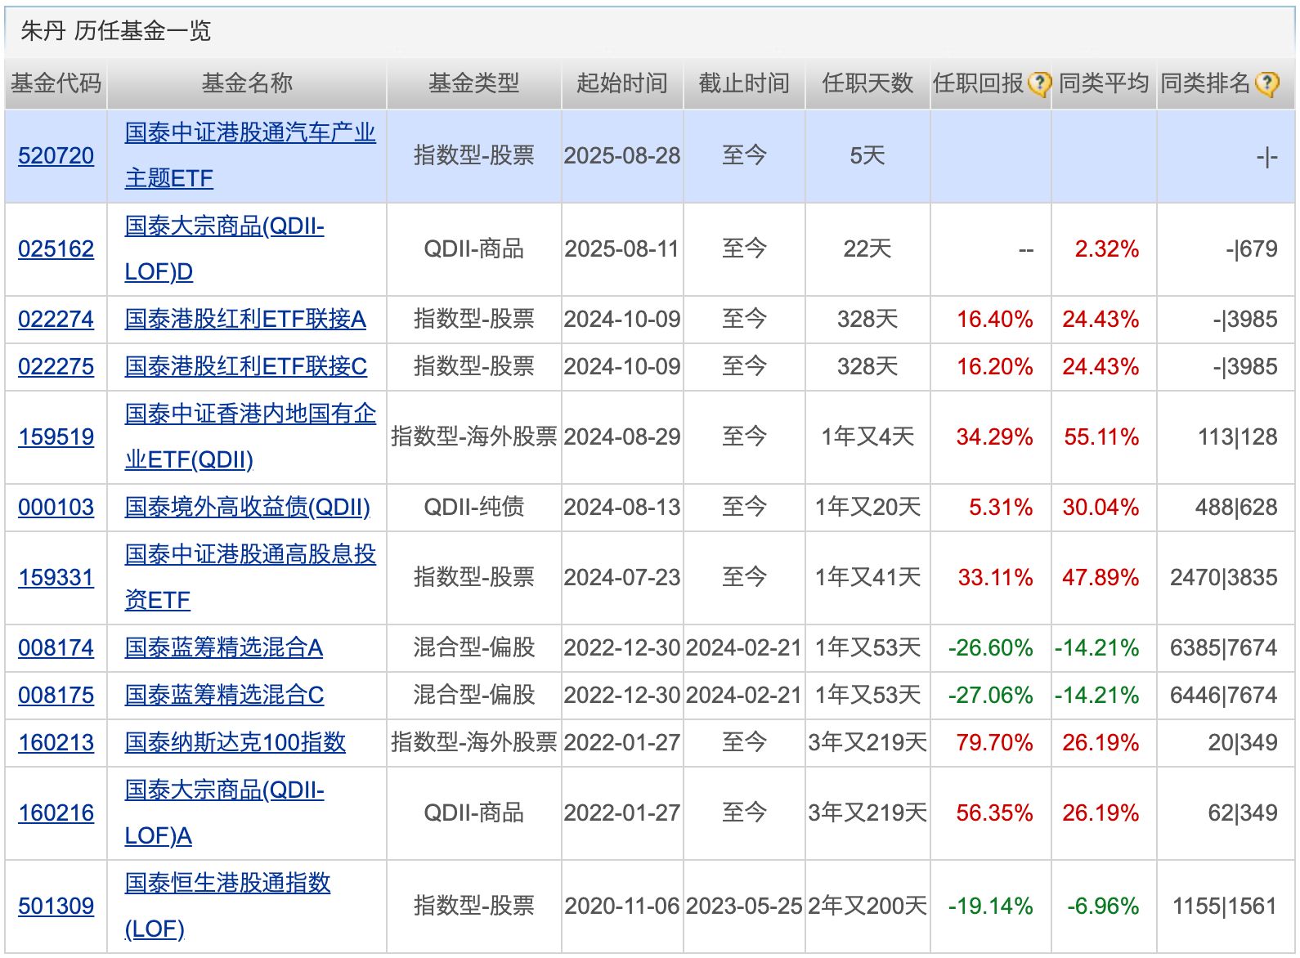Open 国泰港股红利ETF联接A link
This screenshot has height=958, width=1300.
click(x=245, y=320)
